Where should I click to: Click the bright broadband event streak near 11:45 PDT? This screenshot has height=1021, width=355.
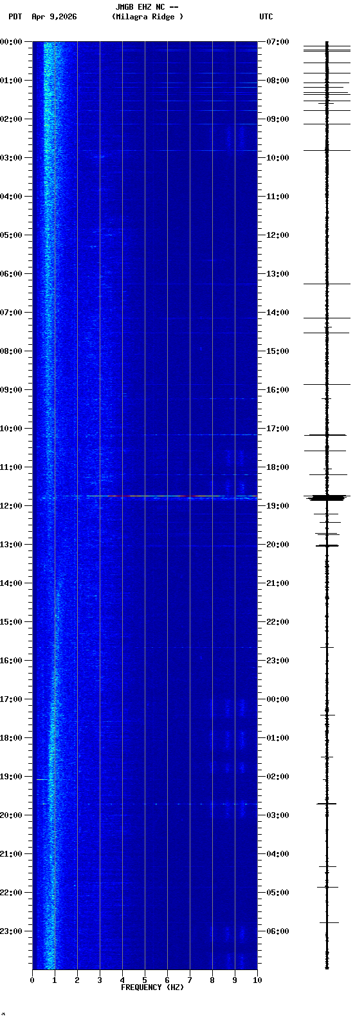point(145,497)
